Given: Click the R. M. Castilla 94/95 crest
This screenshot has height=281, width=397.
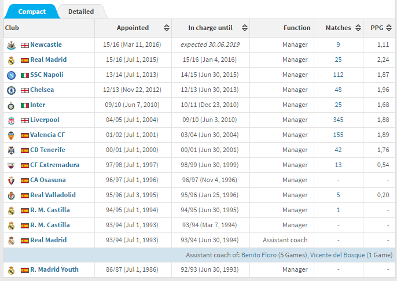Looking at the screenshot, I should click(11, 210).
